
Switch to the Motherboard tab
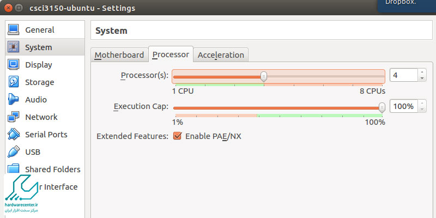pos(119,55)
